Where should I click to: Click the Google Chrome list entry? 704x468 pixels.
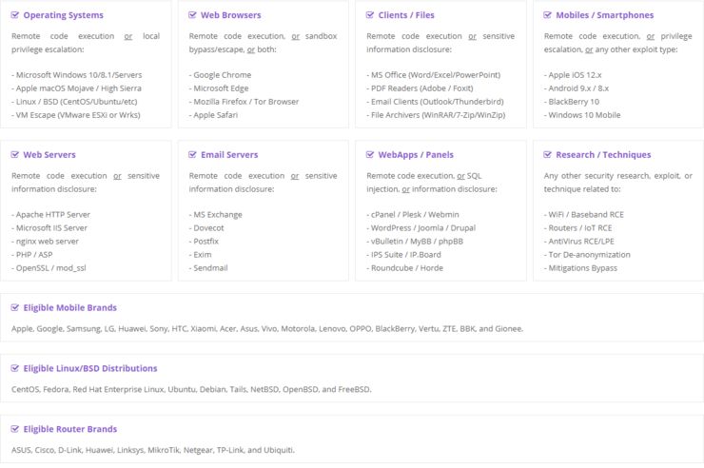(222, 74)
